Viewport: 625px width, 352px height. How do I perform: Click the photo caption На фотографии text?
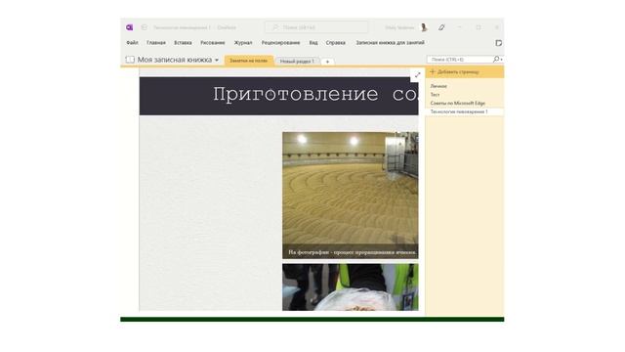pyautogui.click(x=353, y=252)
